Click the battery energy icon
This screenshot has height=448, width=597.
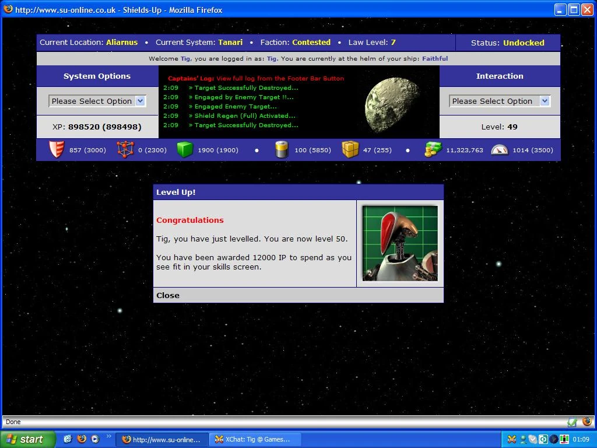point(282,149)
